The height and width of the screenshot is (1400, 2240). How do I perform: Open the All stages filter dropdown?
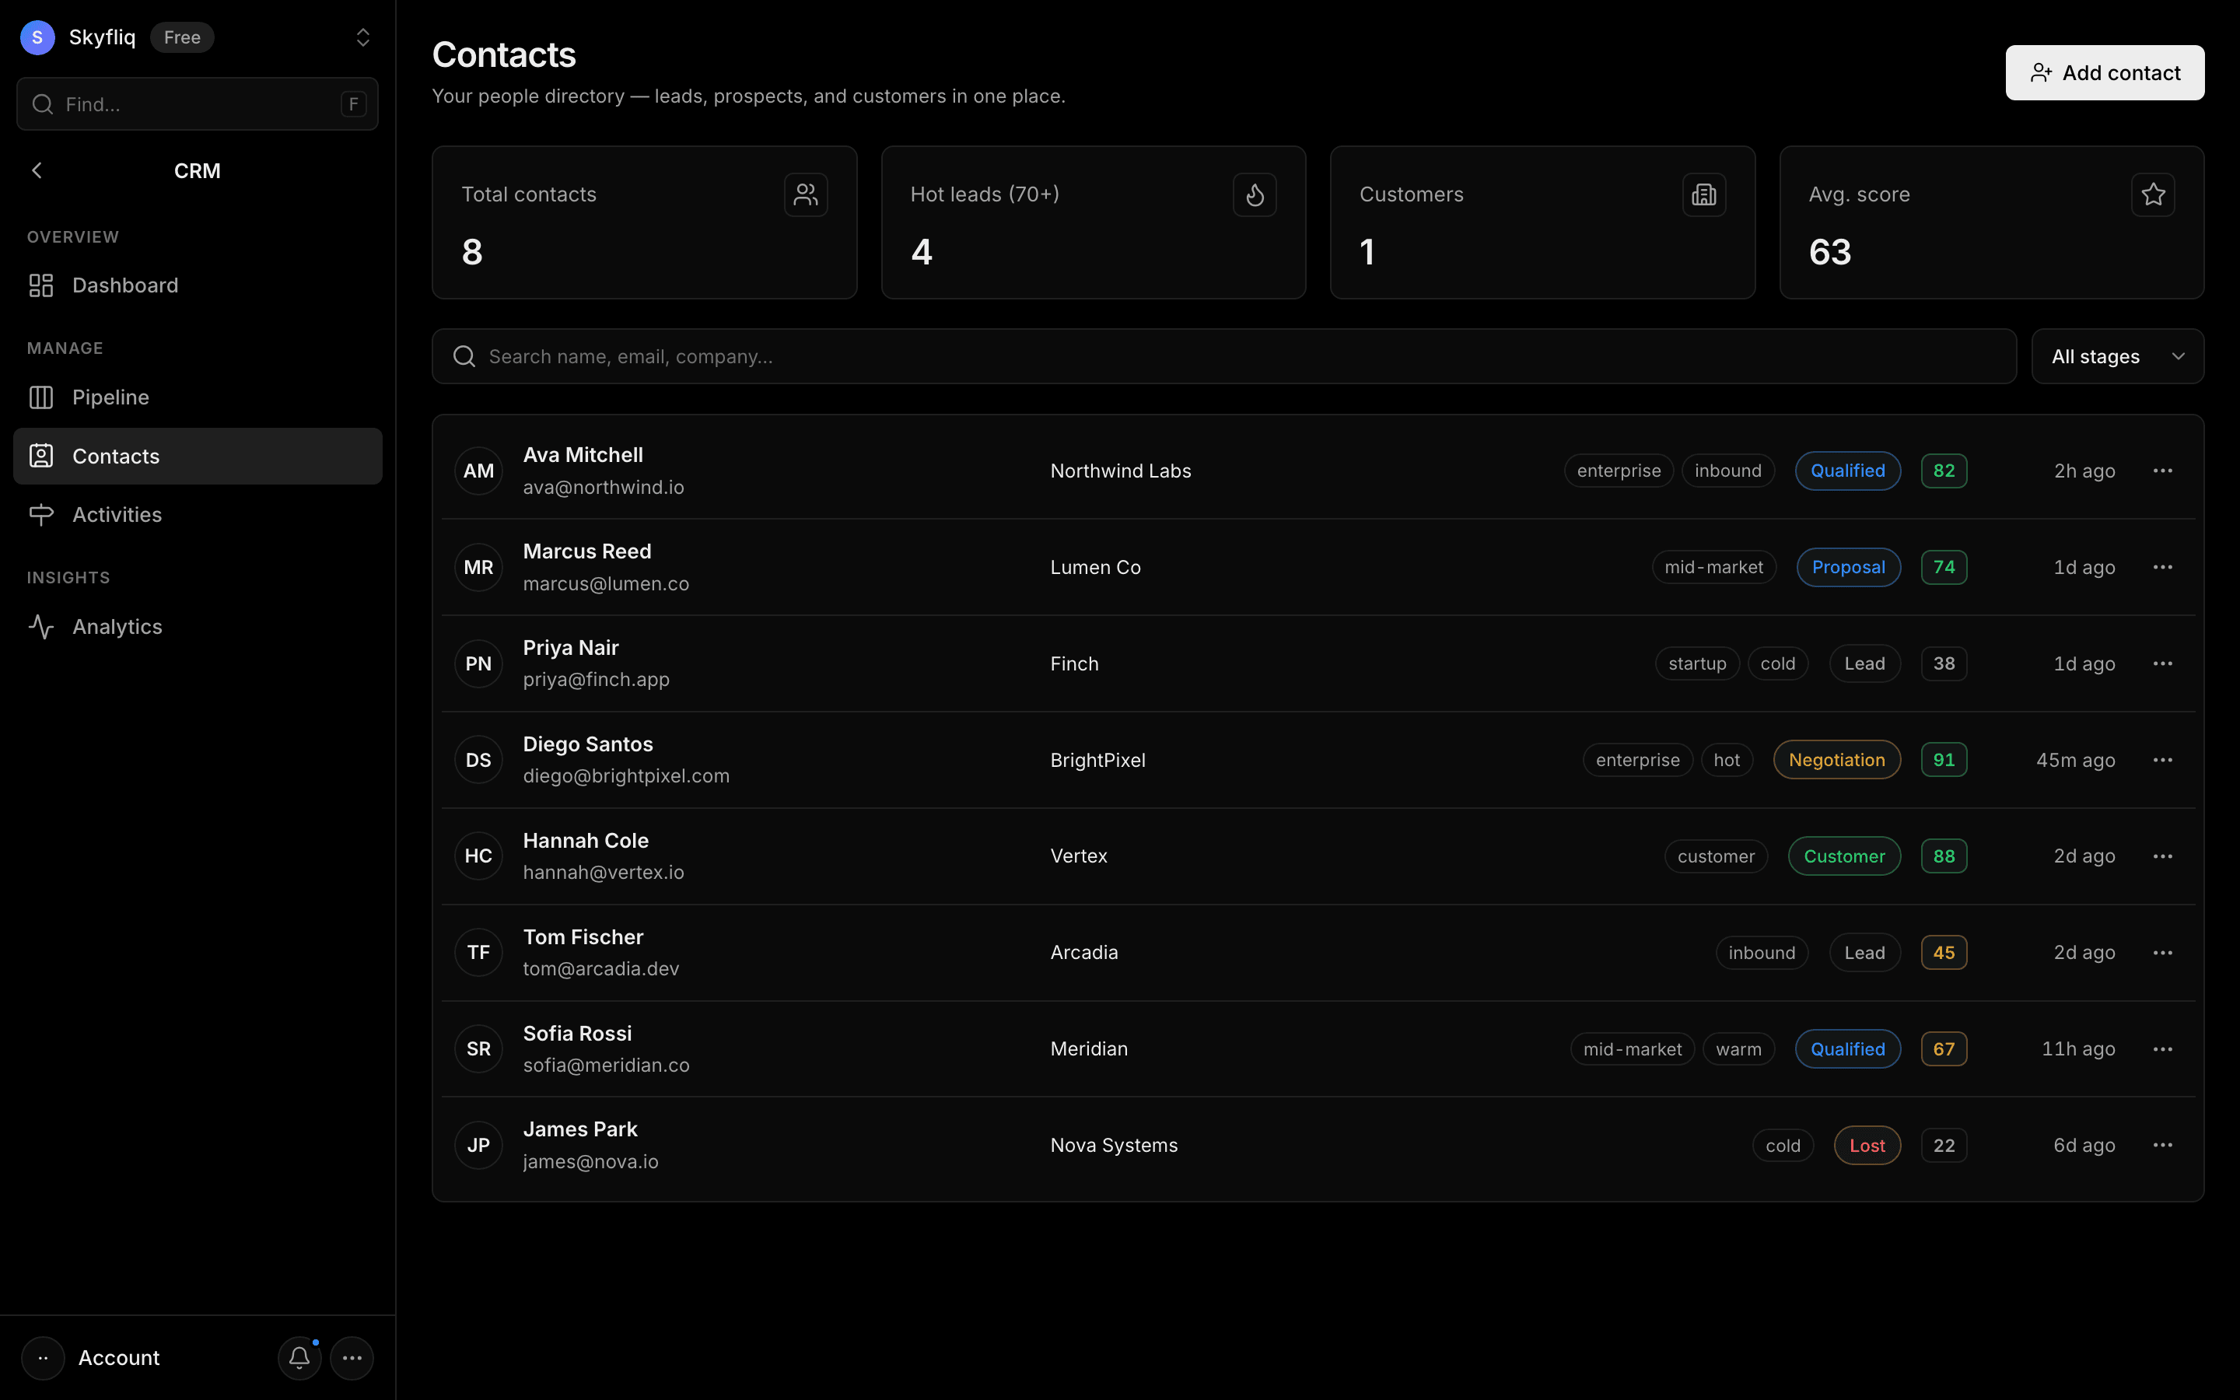[2118, 356]
